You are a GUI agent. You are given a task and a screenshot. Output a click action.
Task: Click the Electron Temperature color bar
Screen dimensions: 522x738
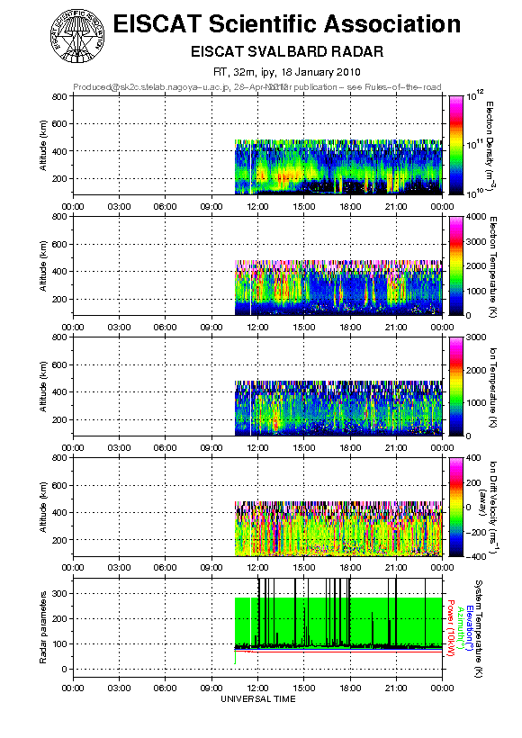click(x=456, y=265)
